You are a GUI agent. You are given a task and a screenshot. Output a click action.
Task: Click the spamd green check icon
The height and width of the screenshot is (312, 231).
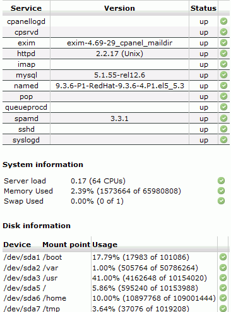click(x=223, y=118)
